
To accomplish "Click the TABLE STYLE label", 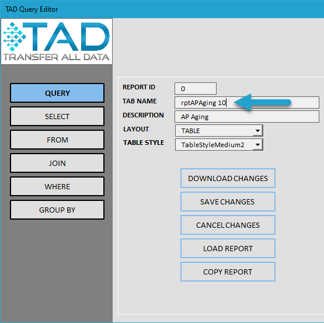I will pos(144,143).
